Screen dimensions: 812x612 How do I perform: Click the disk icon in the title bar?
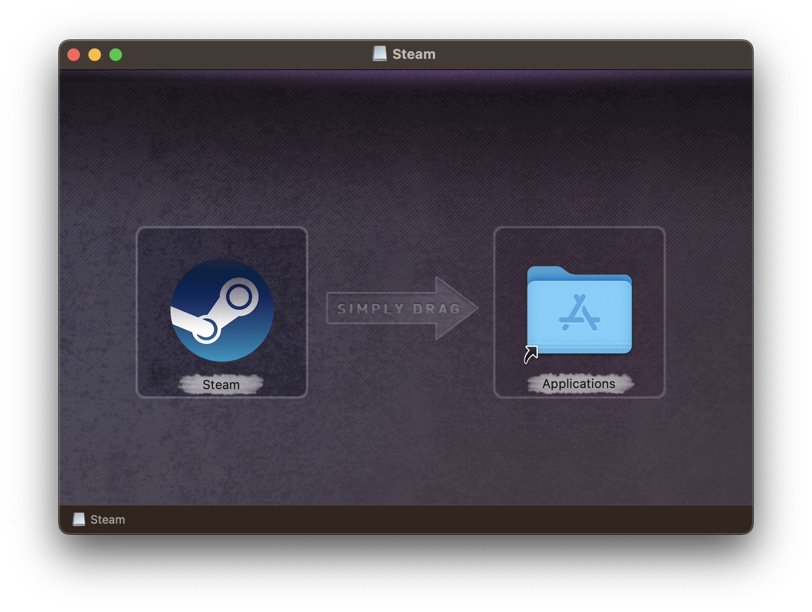pos(380,54)
